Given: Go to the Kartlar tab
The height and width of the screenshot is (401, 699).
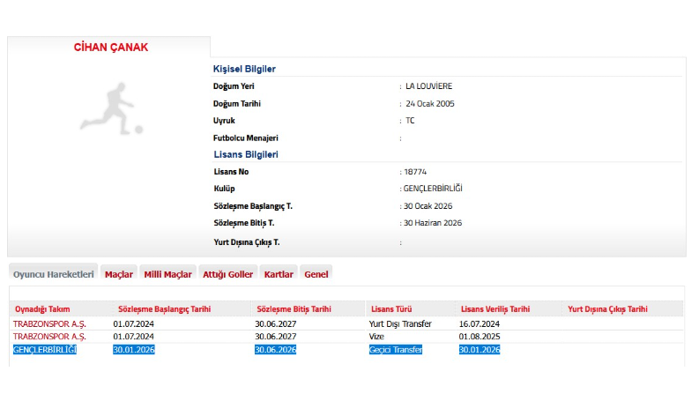Looking at the screenshot, I should 279,274.
